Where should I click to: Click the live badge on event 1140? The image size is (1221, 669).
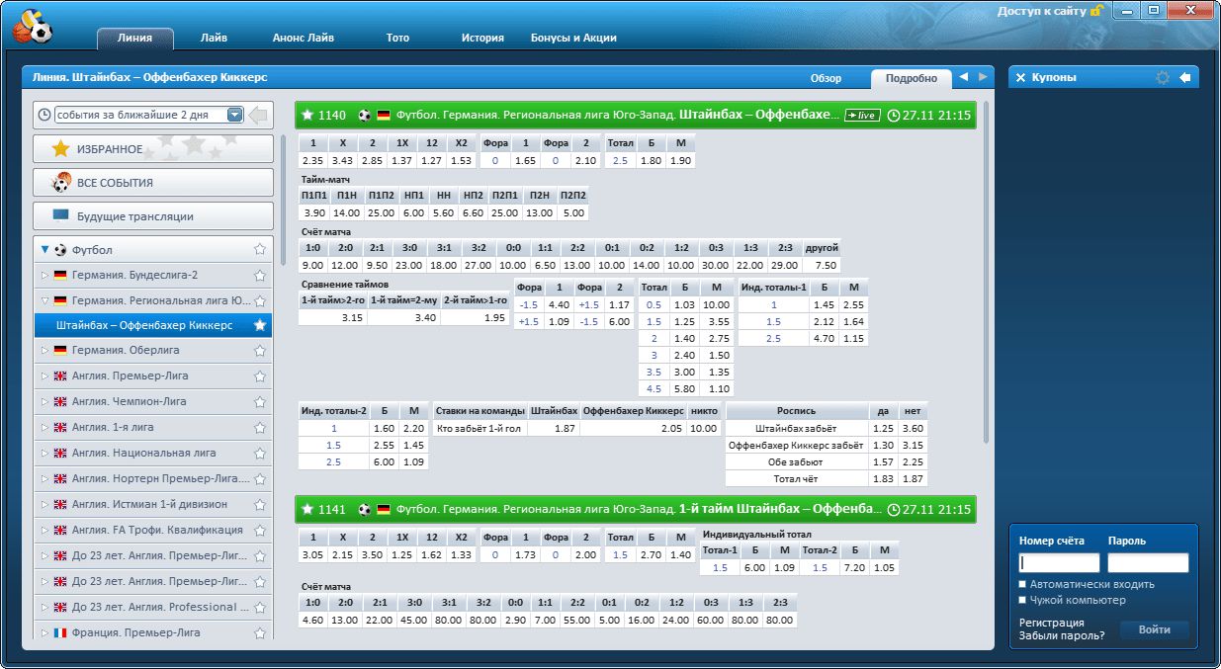coord(862,116)
